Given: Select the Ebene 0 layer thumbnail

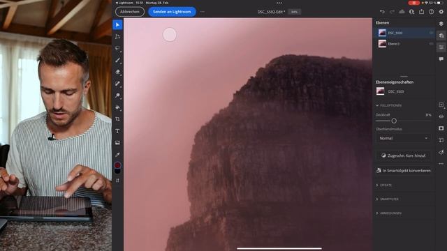Looking at the screenshot, I should pos(382,44).
